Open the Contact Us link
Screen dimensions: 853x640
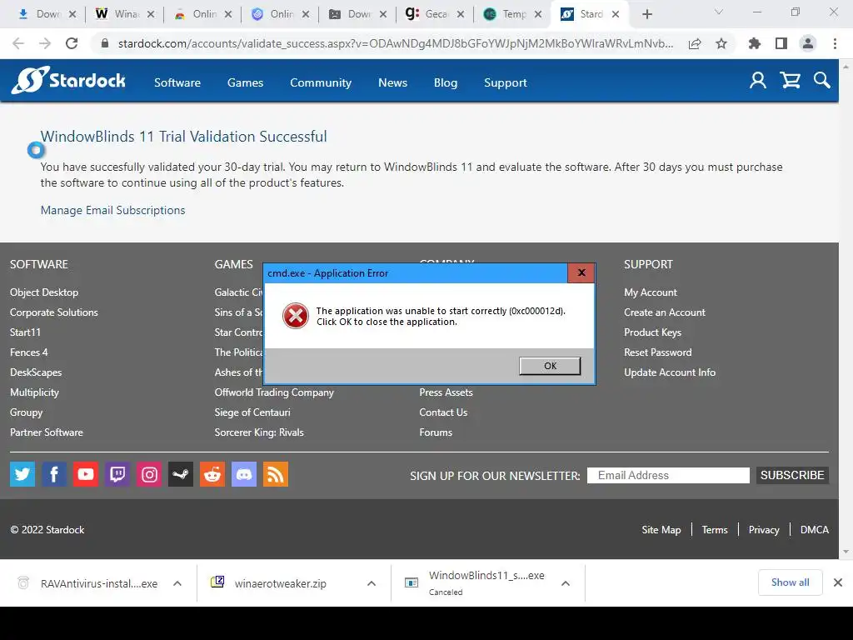click(443, 412)
